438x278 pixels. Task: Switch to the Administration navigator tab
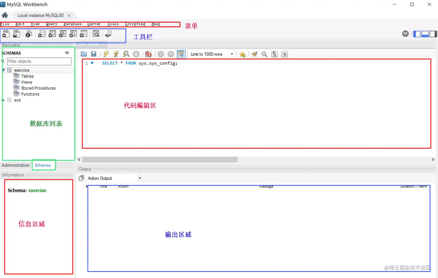pyautogui.click(x=16, y=165)
